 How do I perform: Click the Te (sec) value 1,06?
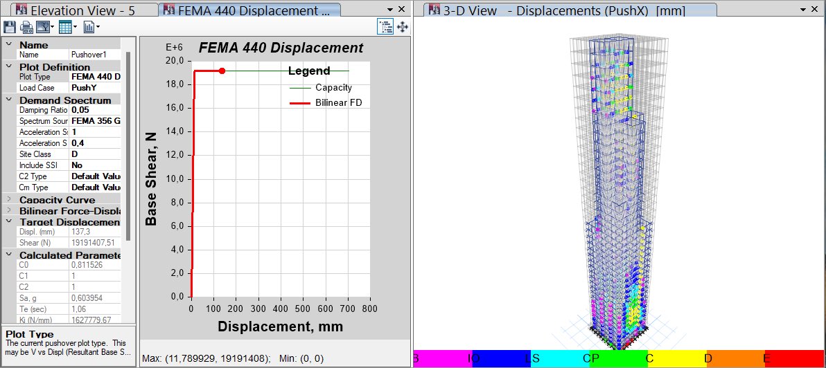point(96,309)
